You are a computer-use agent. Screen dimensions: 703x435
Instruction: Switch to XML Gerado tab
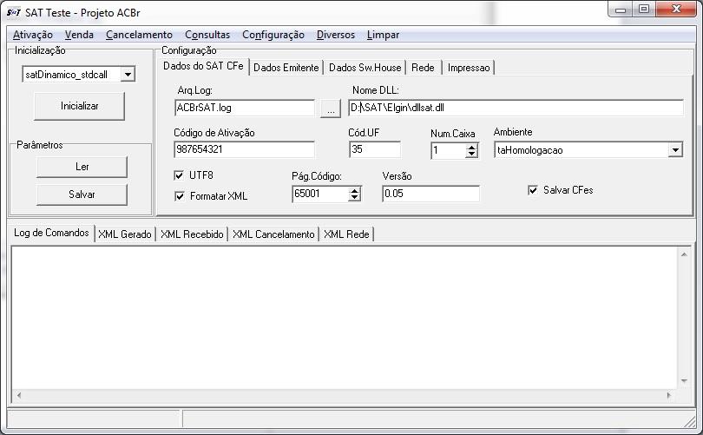(x=125, y=234)
